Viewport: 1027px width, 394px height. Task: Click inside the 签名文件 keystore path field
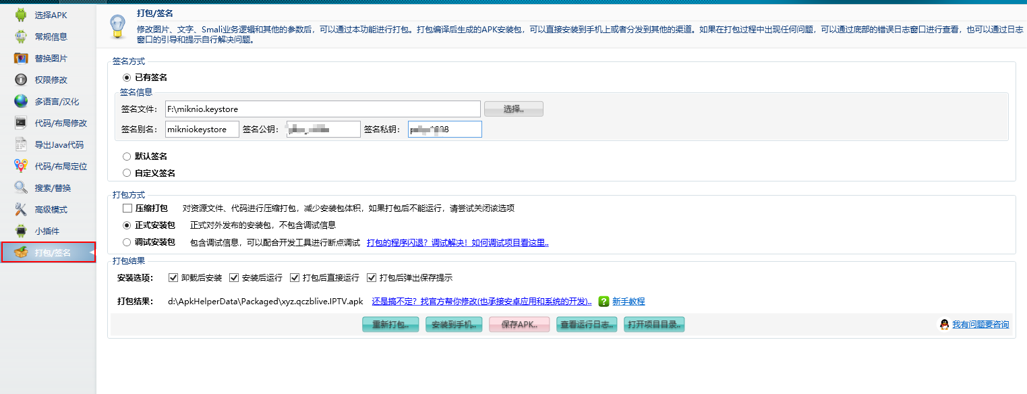click(317, 109)
